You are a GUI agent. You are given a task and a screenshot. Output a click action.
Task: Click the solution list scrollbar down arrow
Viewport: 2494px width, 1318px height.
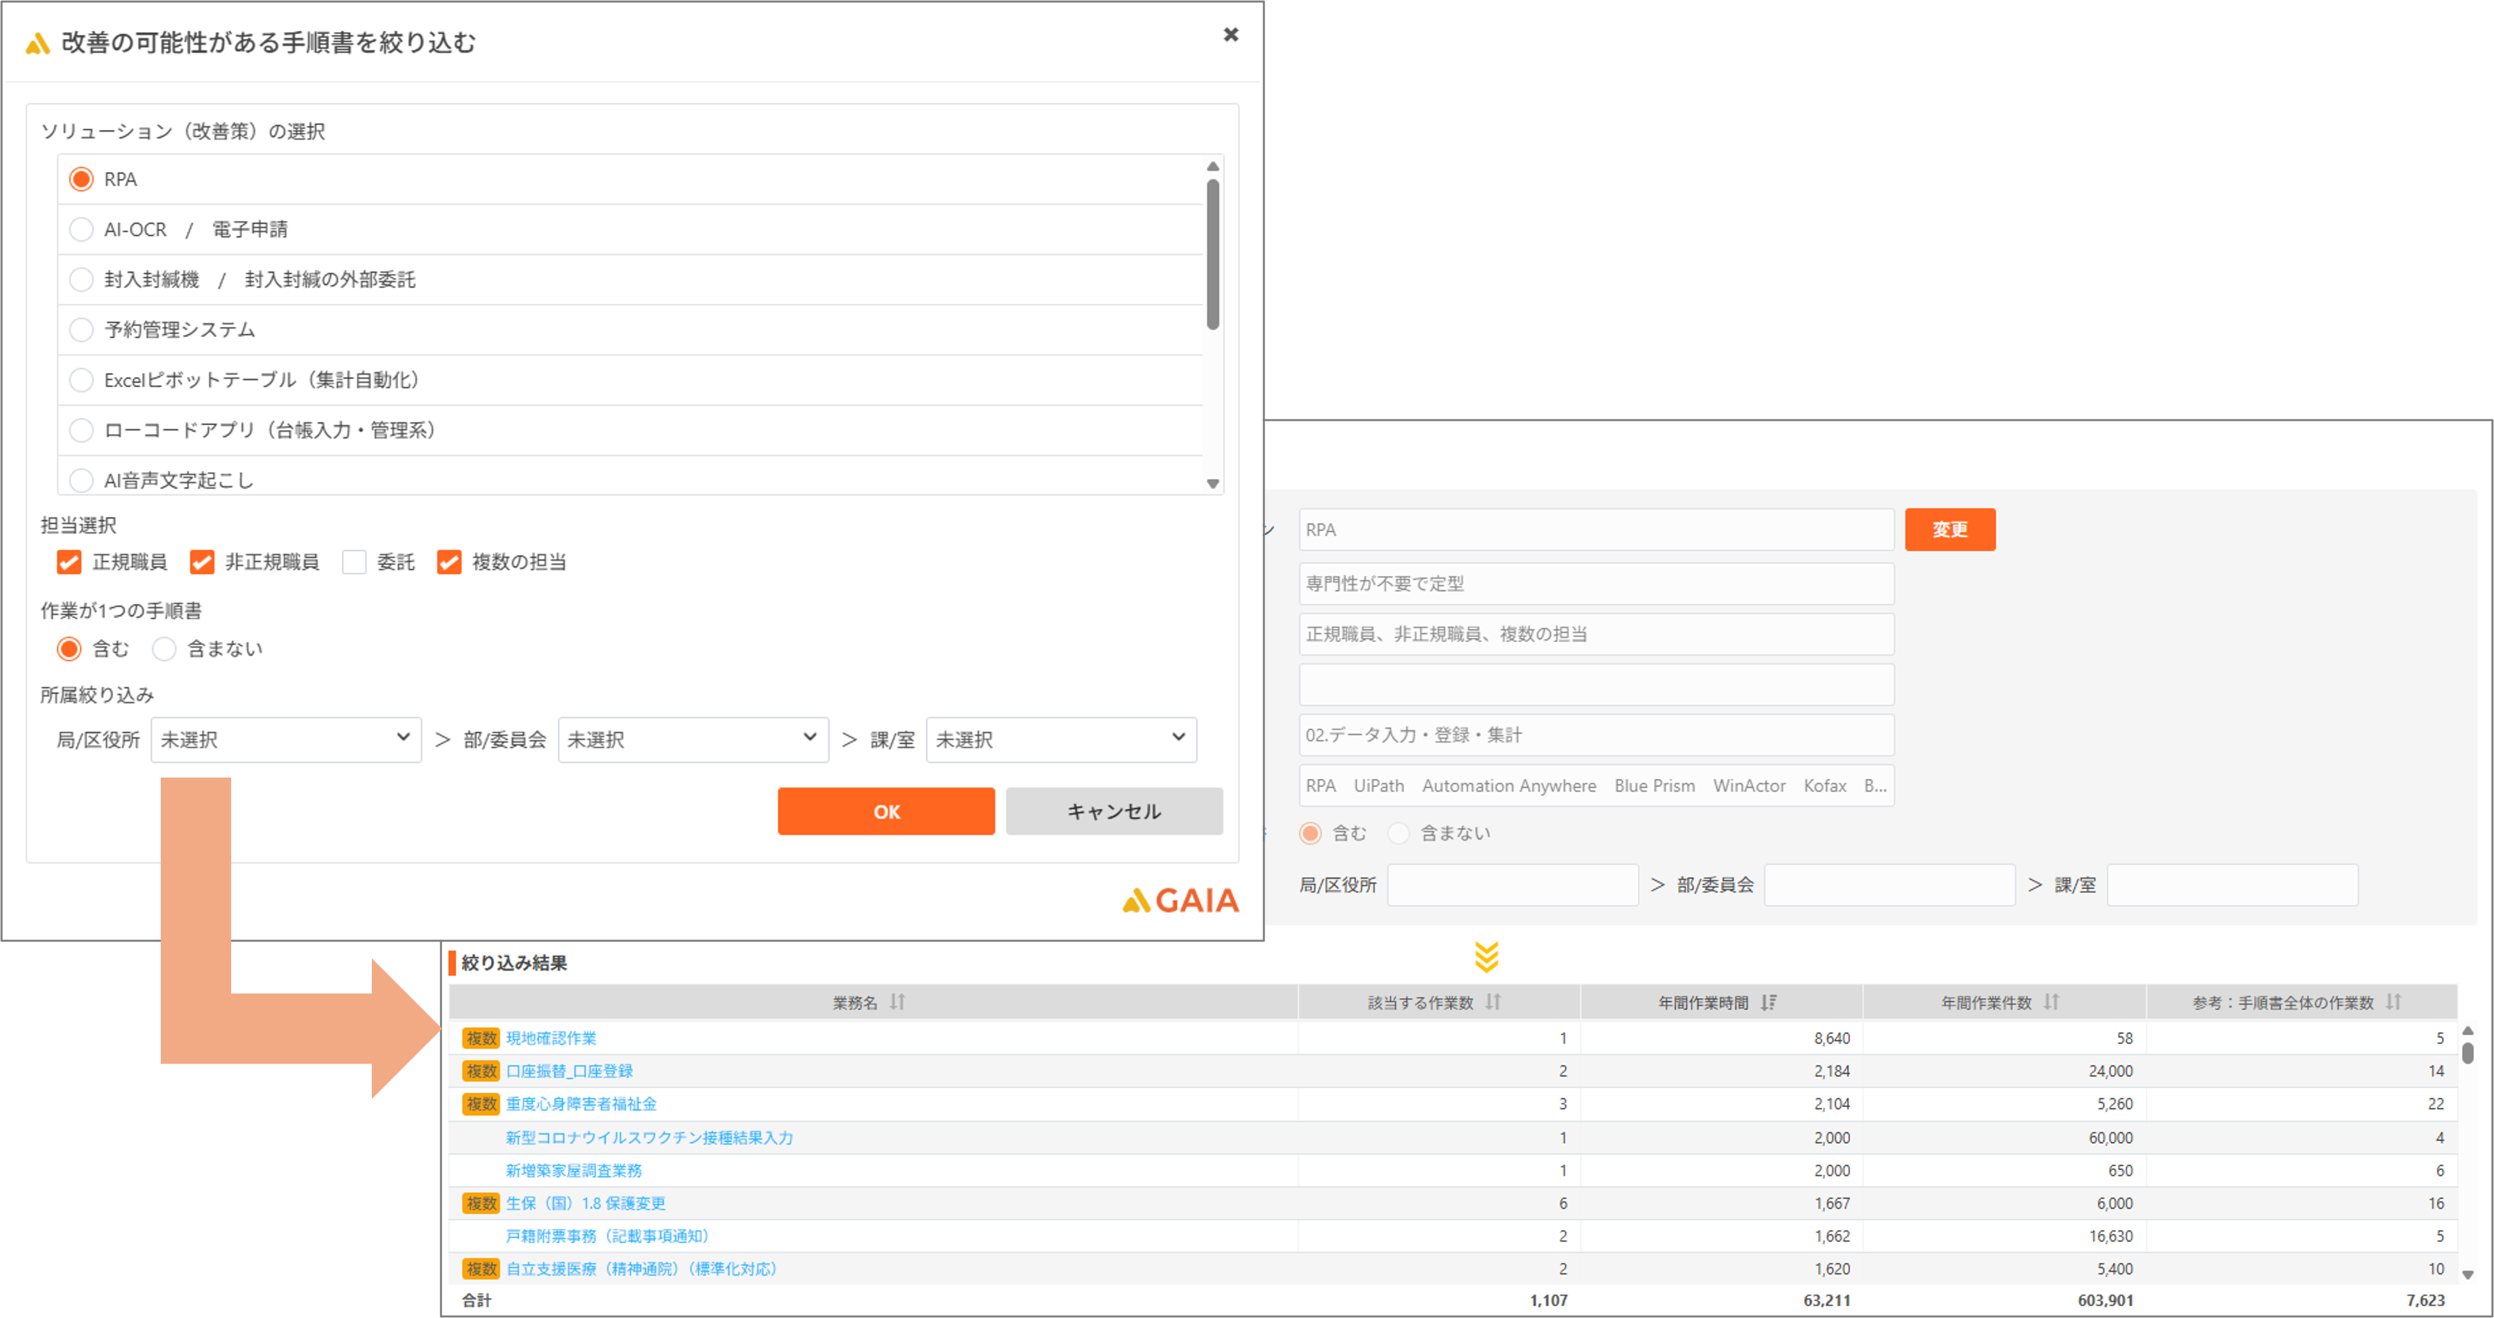1212,483
